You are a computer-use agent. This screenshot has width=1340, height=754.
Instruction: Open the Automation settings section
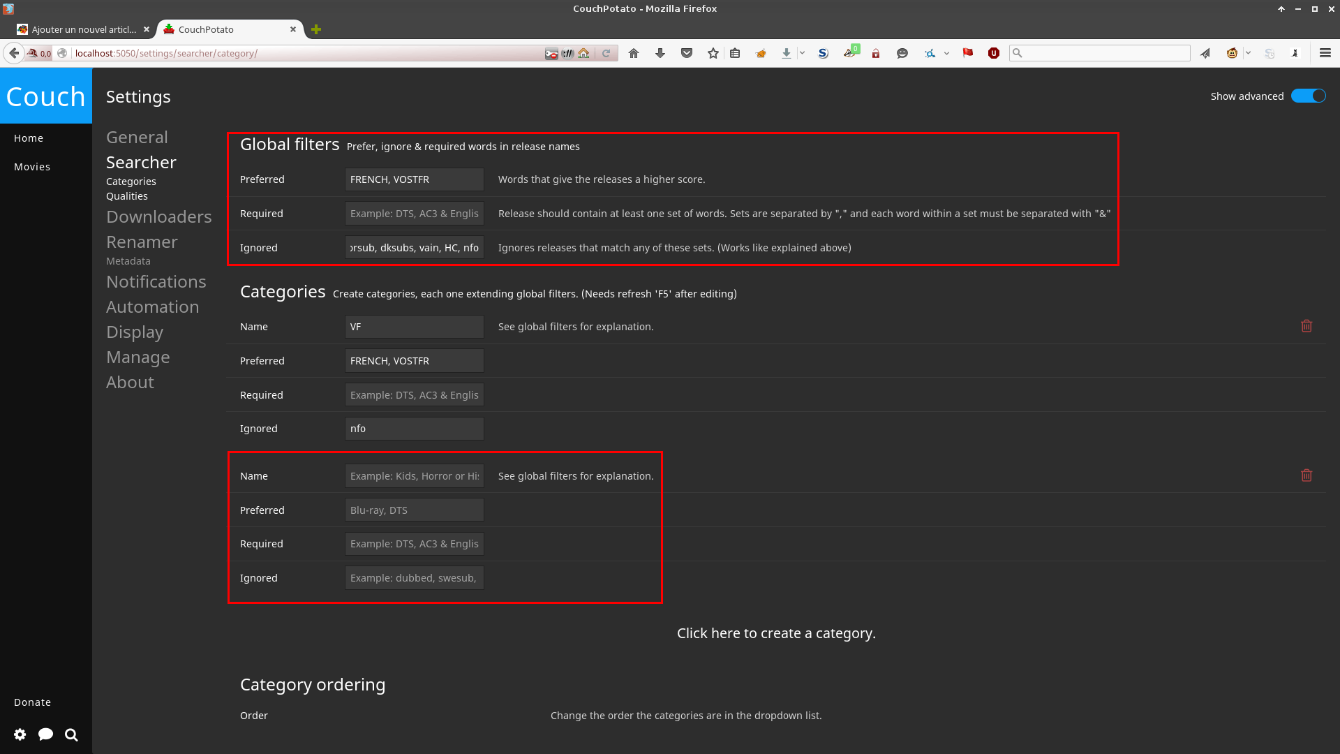tap(152, 307)
